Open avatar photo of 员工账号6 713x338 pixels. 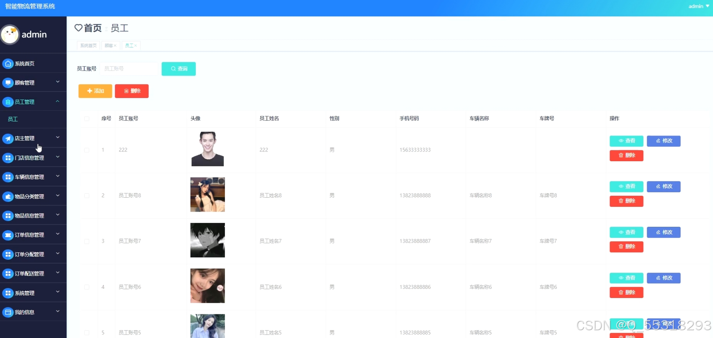tap(207, 286)
